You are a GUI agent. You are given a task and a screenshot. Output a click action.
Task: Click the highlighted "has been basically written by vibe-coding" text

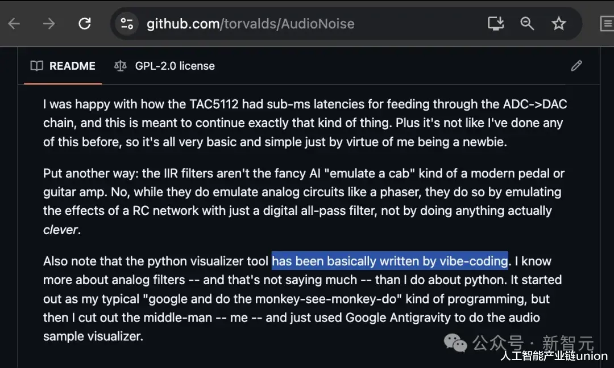[x=389, y=261]
